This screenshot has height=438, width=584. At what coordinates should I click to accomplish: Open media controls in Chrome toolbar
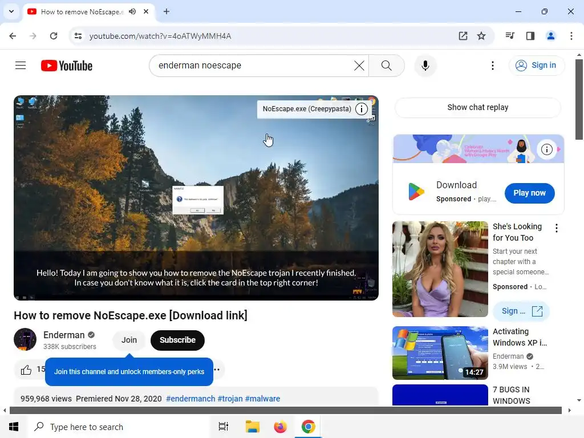point(510,36)
